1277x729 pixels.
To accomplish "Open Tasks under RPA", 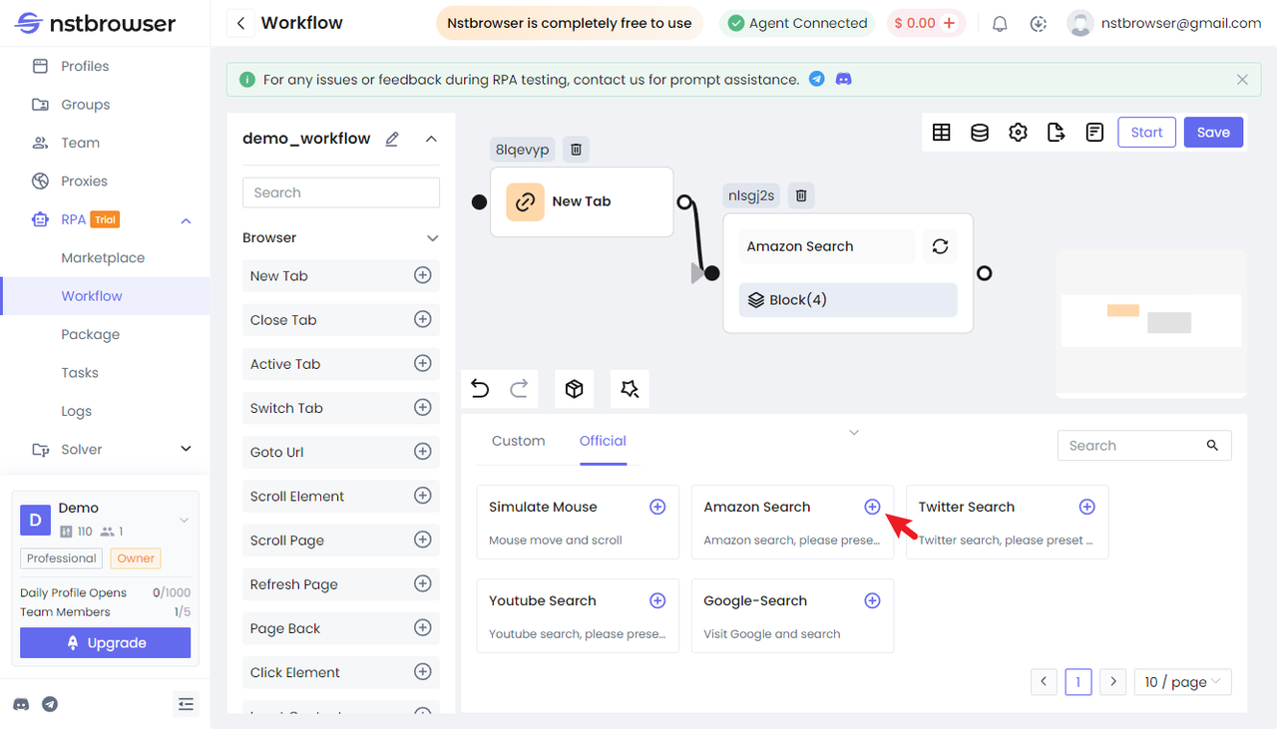I will pyautogui.click(x=80, y=373).
